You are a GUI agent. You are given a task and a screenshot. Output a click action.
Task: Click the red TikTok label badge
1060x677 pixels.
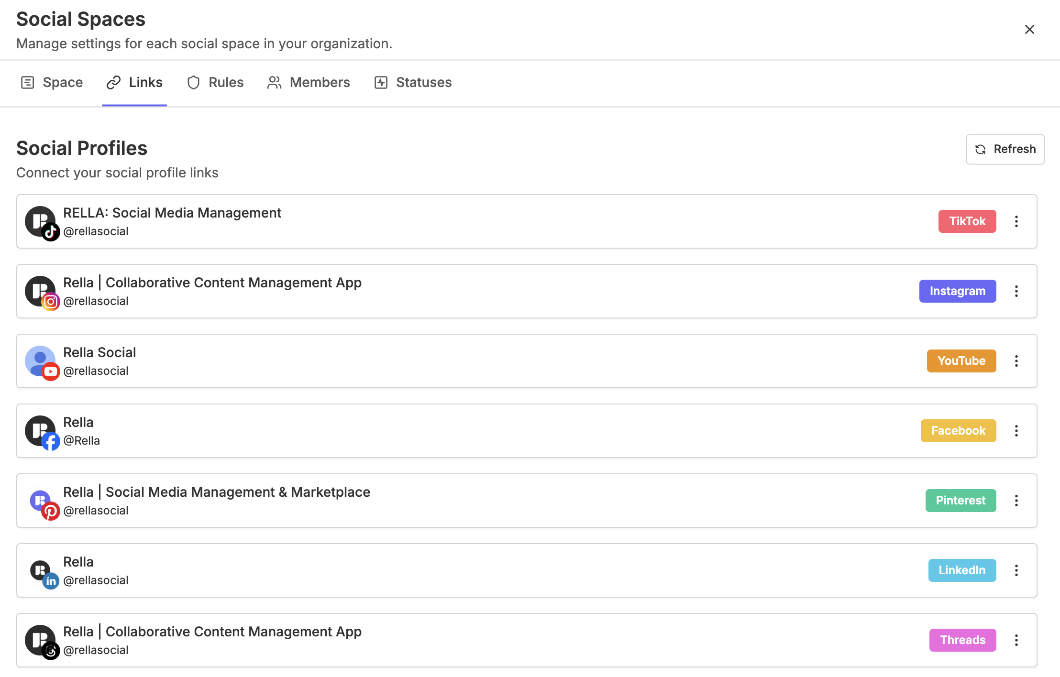coord(967,221)
